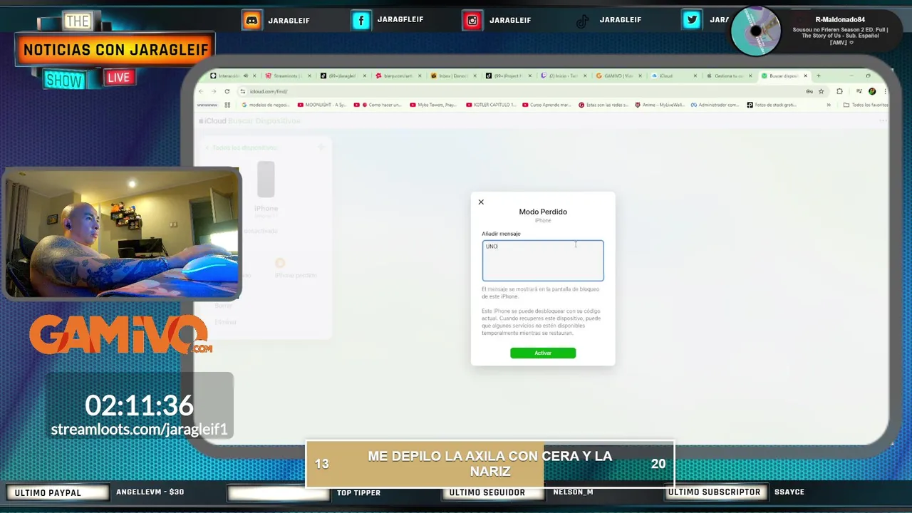Reload the iCloud page
912x513 pixels.
tap(227, 91)
